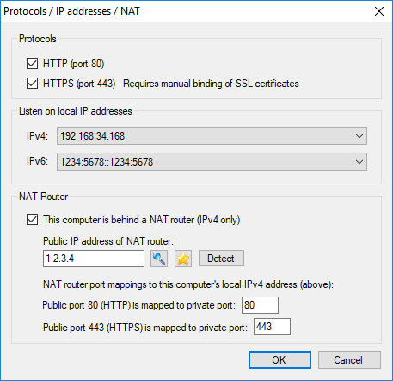Click the yellow star icon beside Detect
This screenshot has width=393, height=381.
183,259
